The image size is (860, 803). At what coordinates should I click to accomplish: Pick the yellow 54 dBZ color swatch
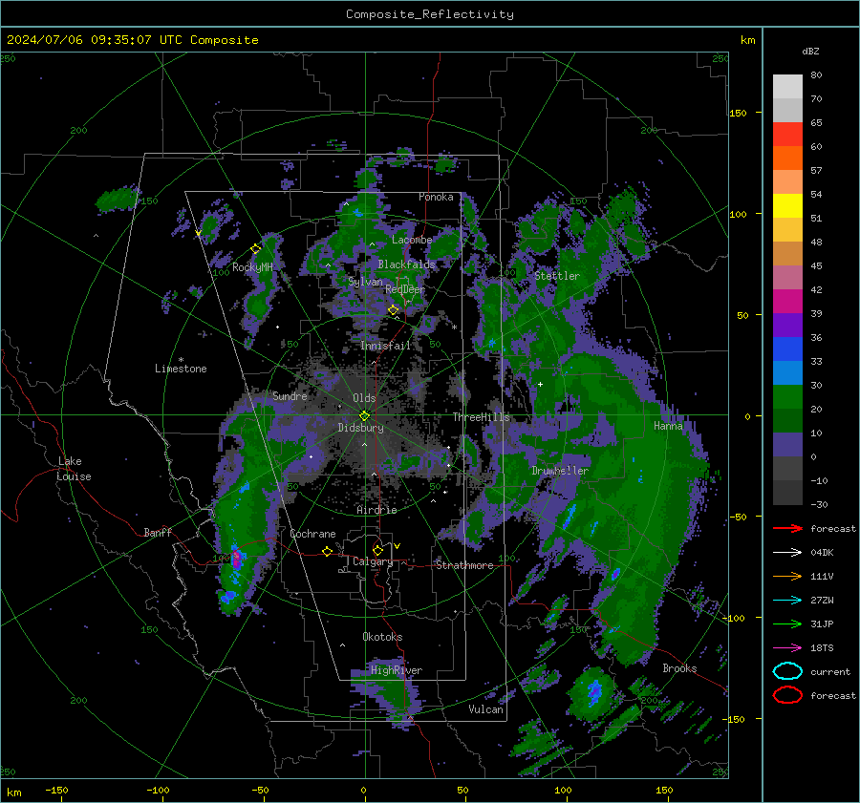pos(787,205)
